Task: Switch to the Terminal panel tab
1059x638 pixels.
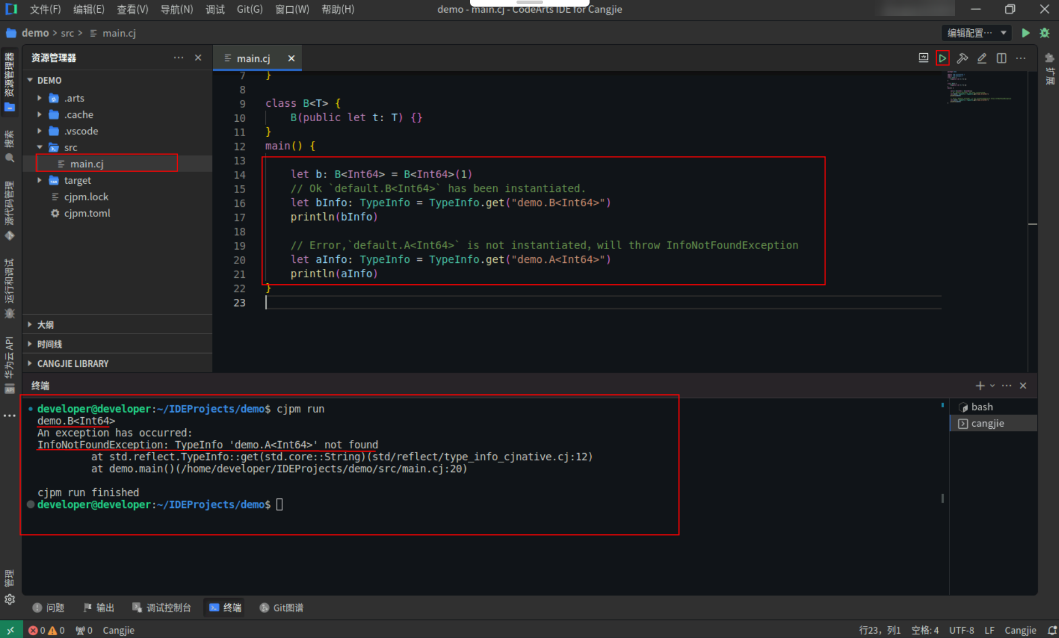Action: (225, 608)
